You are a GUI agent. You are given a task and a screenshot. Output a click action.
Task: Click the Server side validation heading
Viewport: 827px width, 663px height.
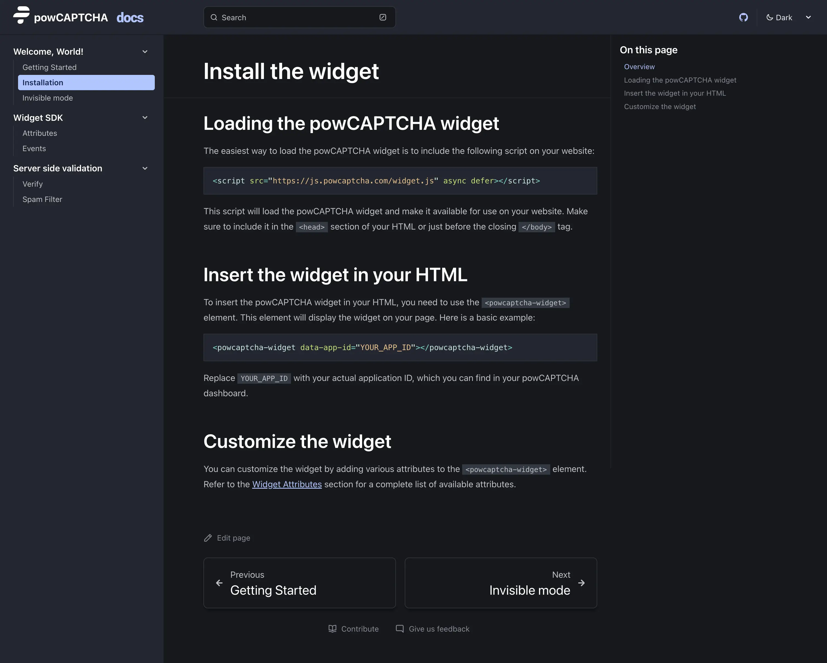click(58, 168)
